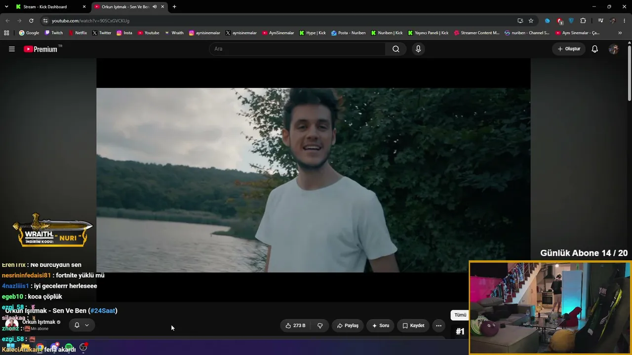
Task: Like the video with 273 B
Action: [x=295, y=325]
